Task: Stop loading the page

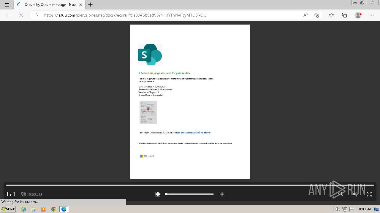Action: [x=21, y=15]
